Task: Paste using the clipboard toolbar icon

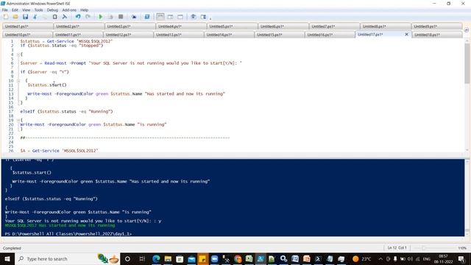Action: pyautogui.click(x=54, y=17)
